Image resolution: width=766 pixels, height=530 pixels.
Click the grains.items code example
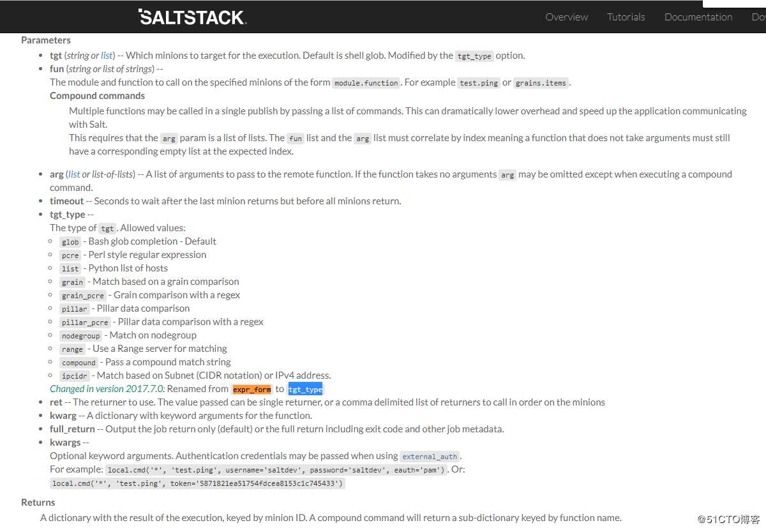[x=541, y=83]
